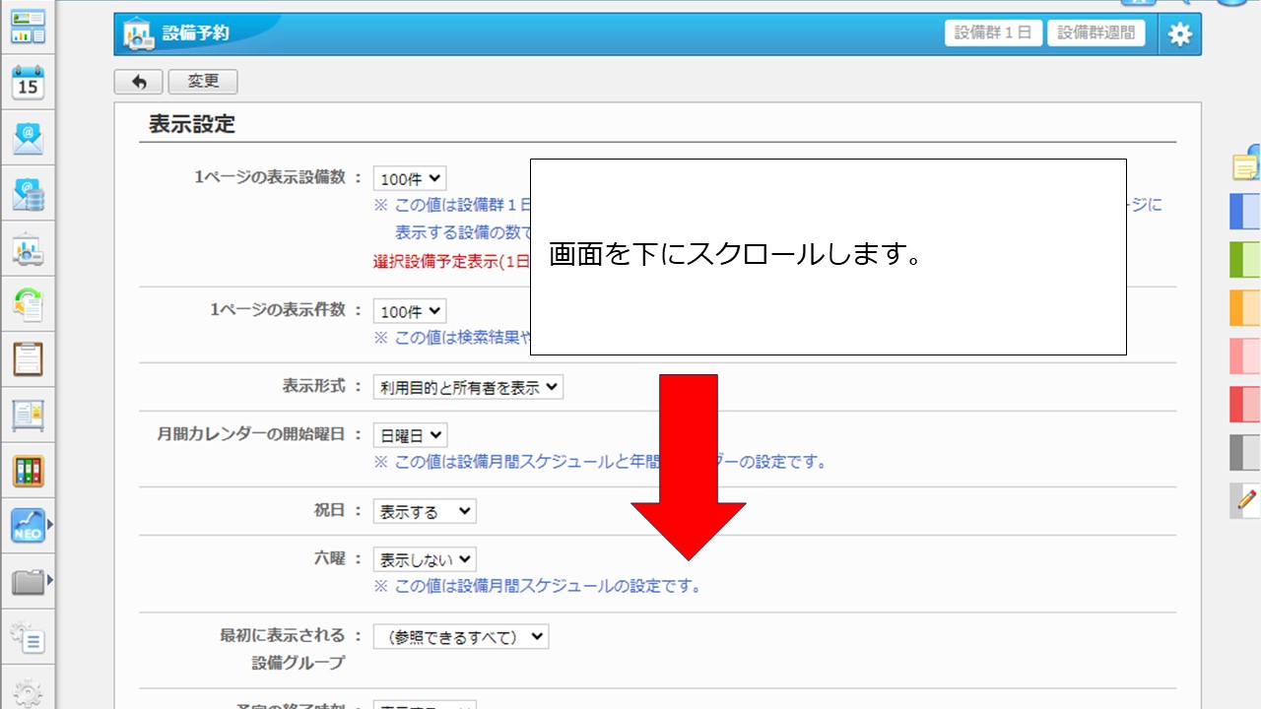Switch to 設備群1日 view
Screen dimensions: 1261x709
coord(993,32)
